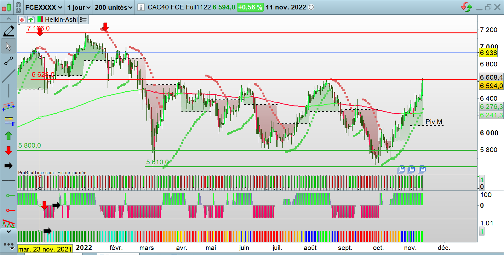This screenshot has width=504, height=255.
Task: Open the 200 unités dropdown
Action: [x=113, y=7]
